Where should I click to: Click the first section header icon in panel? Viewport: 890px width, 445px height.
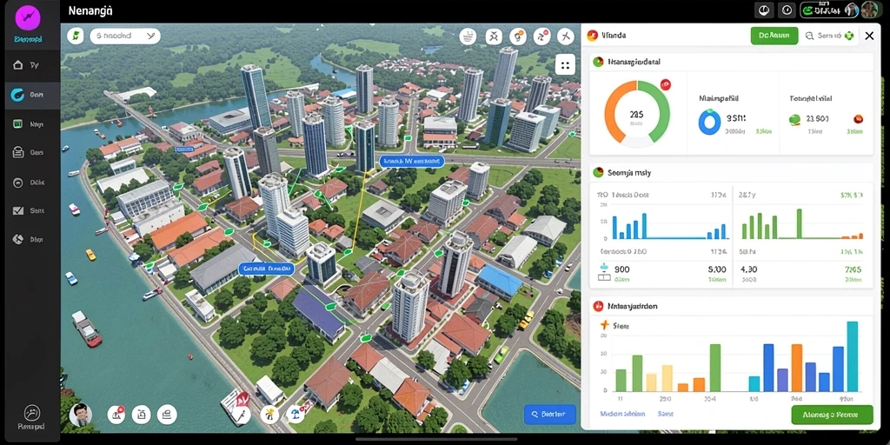(x=597, y=62)
